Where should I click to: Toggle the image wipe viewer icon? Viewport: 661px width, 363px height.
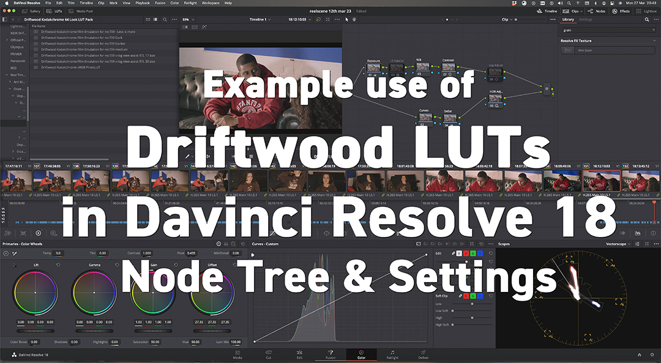185,27
